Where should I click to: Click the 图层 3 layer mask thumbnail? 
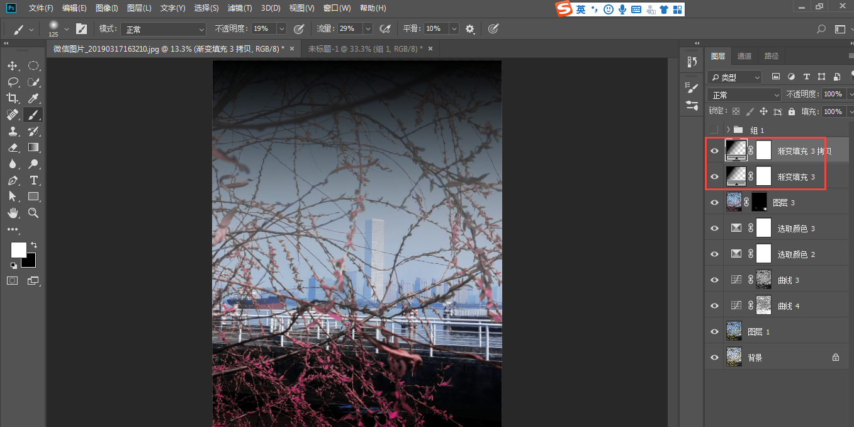point(760,202)
